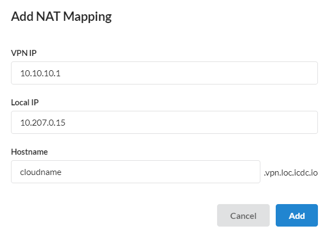
Task: Click the "Add NAT Mapping" dialog title
Action: point(61,17)
